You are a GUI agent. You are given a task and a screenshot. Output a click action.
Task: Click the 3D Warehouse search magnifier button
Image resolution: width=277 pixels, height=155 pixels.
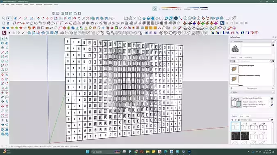(270, 61)
